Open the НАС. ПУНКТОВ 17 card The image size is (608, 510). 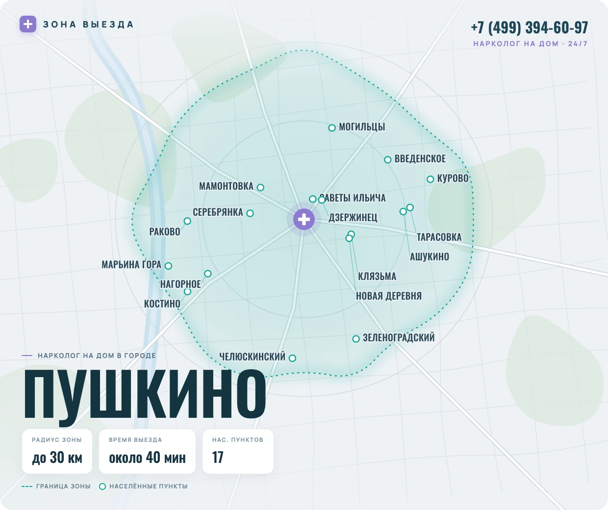pos(238,451)
